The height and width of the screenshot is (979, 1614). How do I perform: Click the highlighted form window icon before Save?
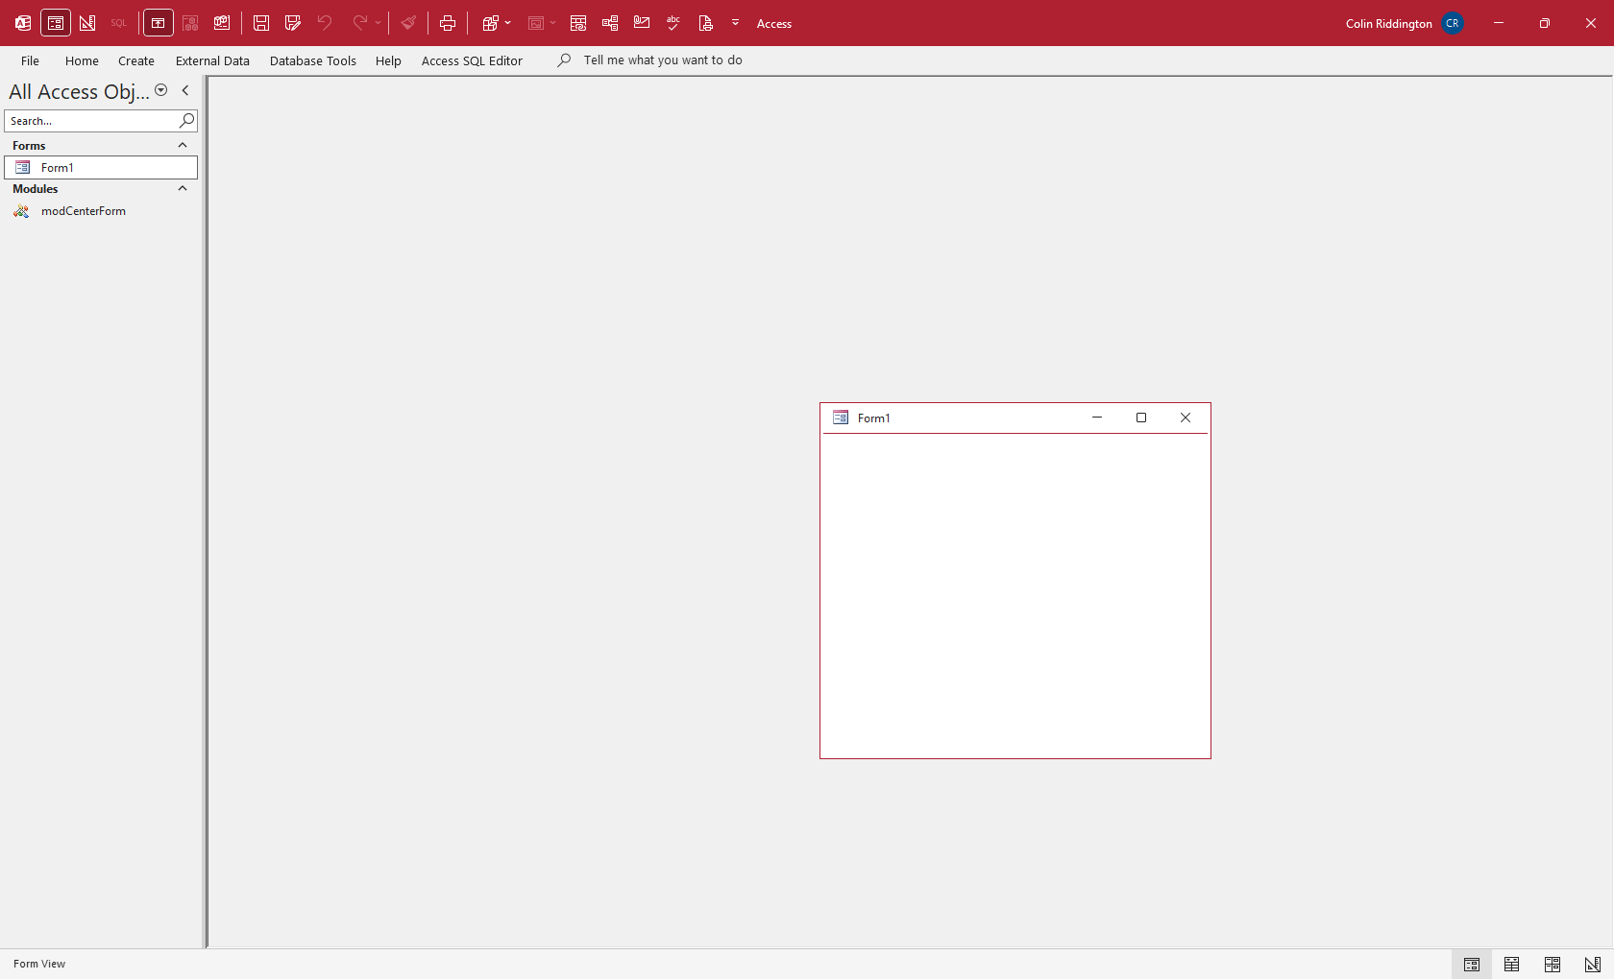pyautogui.click(x=159, y=23)
